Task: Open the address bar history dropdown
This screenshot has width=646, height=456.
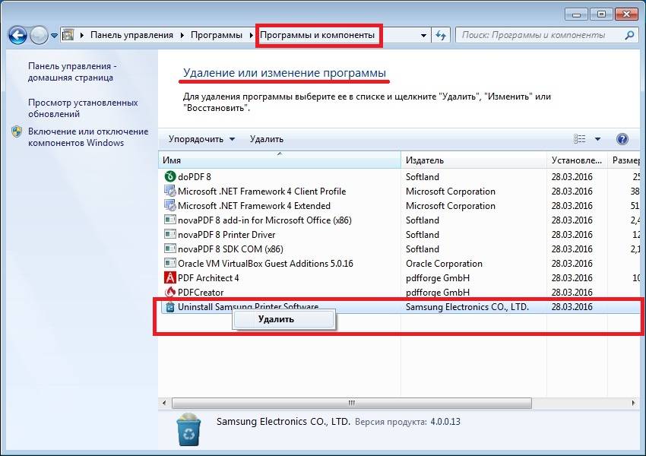Action: [x=423, y=35]
